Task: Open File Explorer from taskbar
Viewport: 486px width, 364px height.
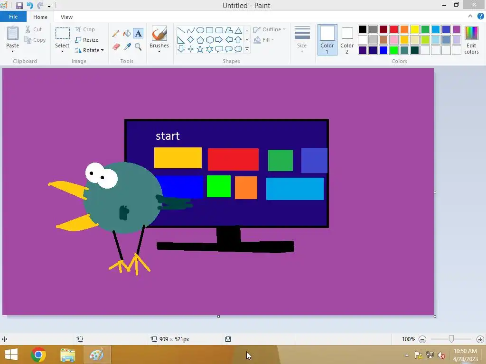Action: [67, 355]
